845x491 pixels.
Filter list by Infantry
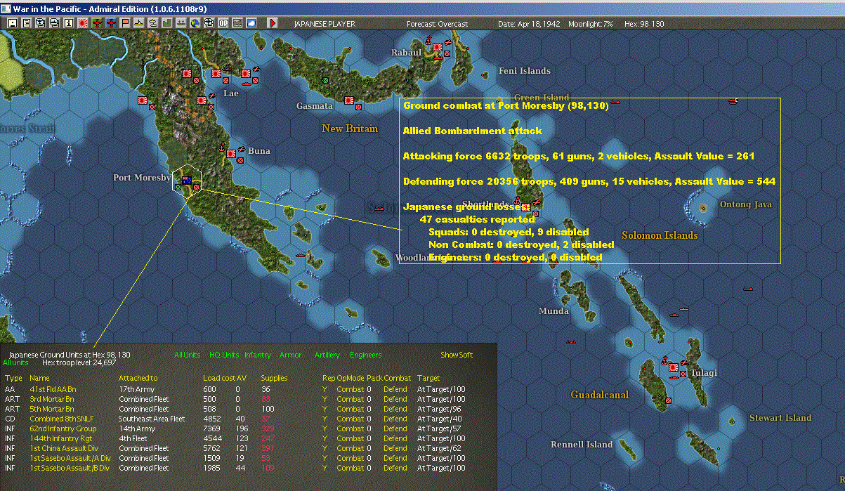(x=258, y=355)
